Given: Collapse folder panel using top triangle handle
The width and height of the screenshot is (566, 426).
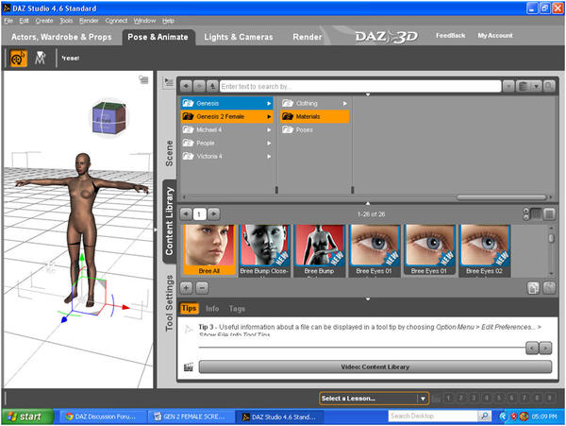Looking at the screenshot, I should [368, 94].
